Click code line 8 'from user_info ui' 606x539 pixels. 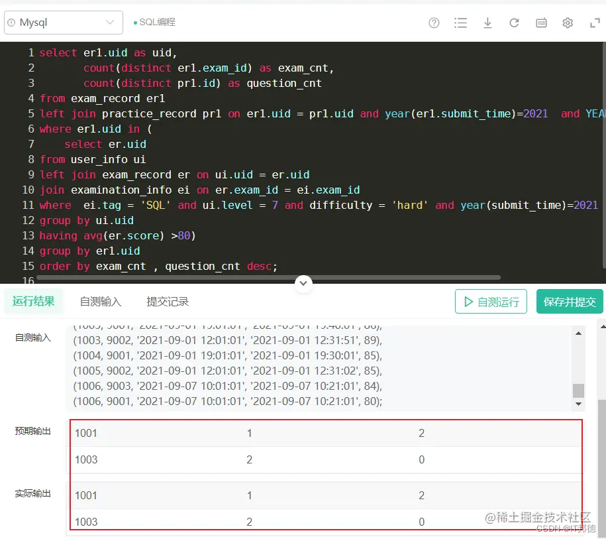[93, 159]
